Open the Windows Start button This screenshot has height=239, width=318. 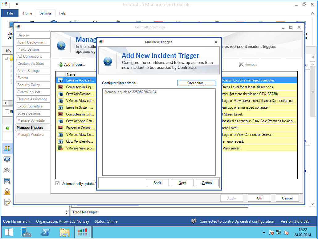pos(9,232)
